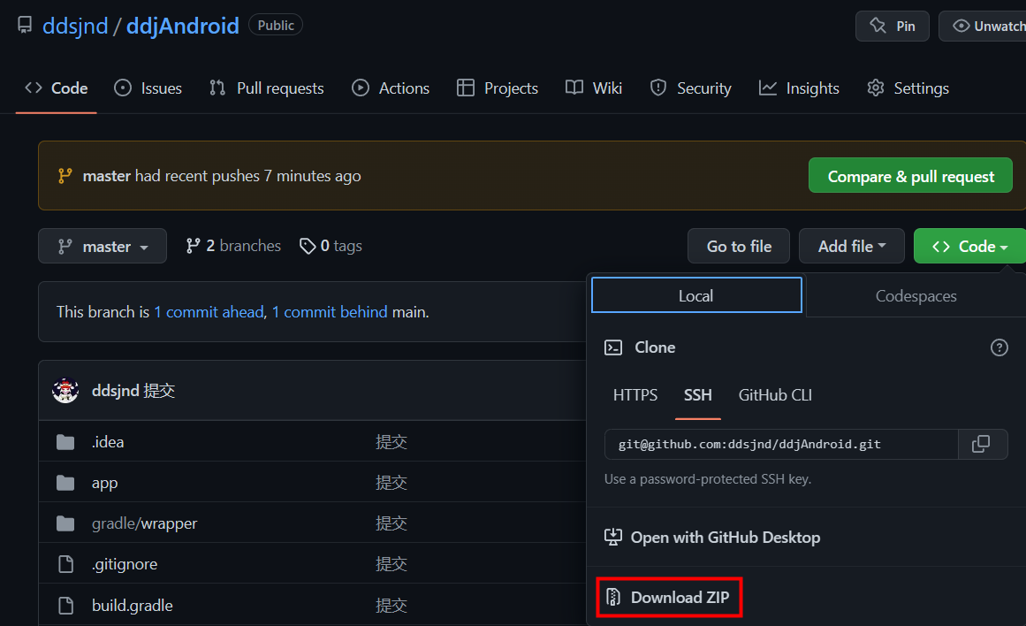
Task: Click the 'master' name in the pushes banner
Action: 107,176
